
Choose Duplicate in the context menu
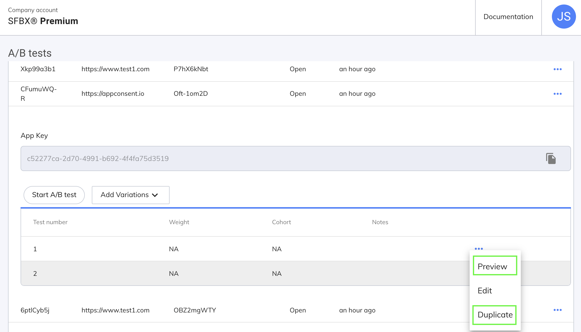pos(495,315)
